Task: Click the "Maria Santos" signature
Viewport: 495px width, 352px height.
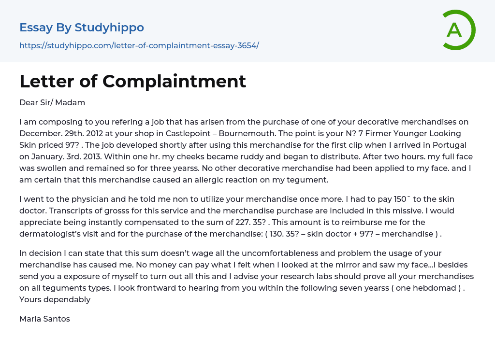Action: (x=44, y=319)
